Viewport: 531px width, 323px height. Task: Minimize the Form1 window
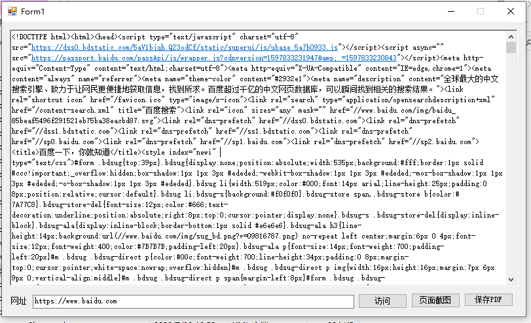click(x=451, y=11)
